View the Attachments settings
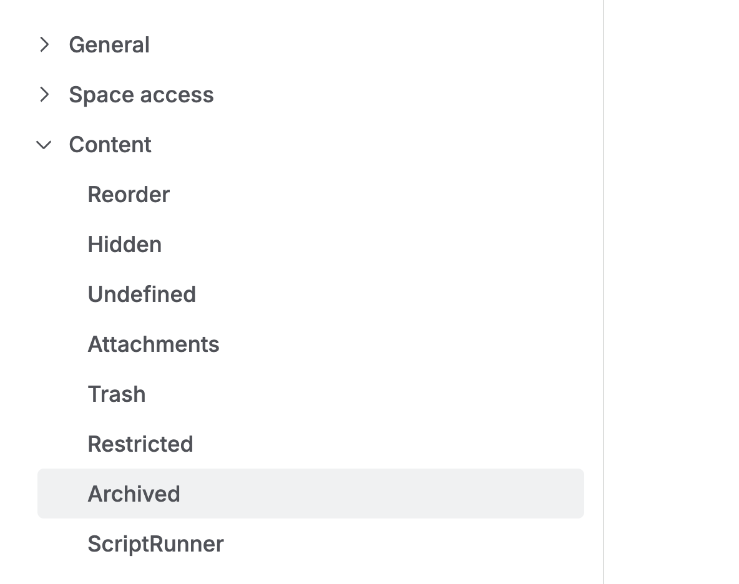 pos(154,344)
